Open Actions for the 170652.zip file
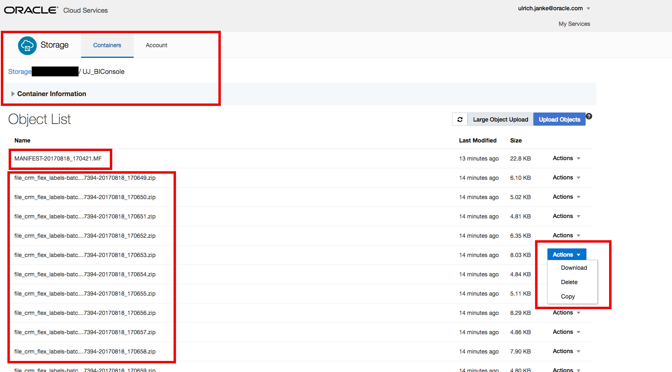 coord(566,235)
